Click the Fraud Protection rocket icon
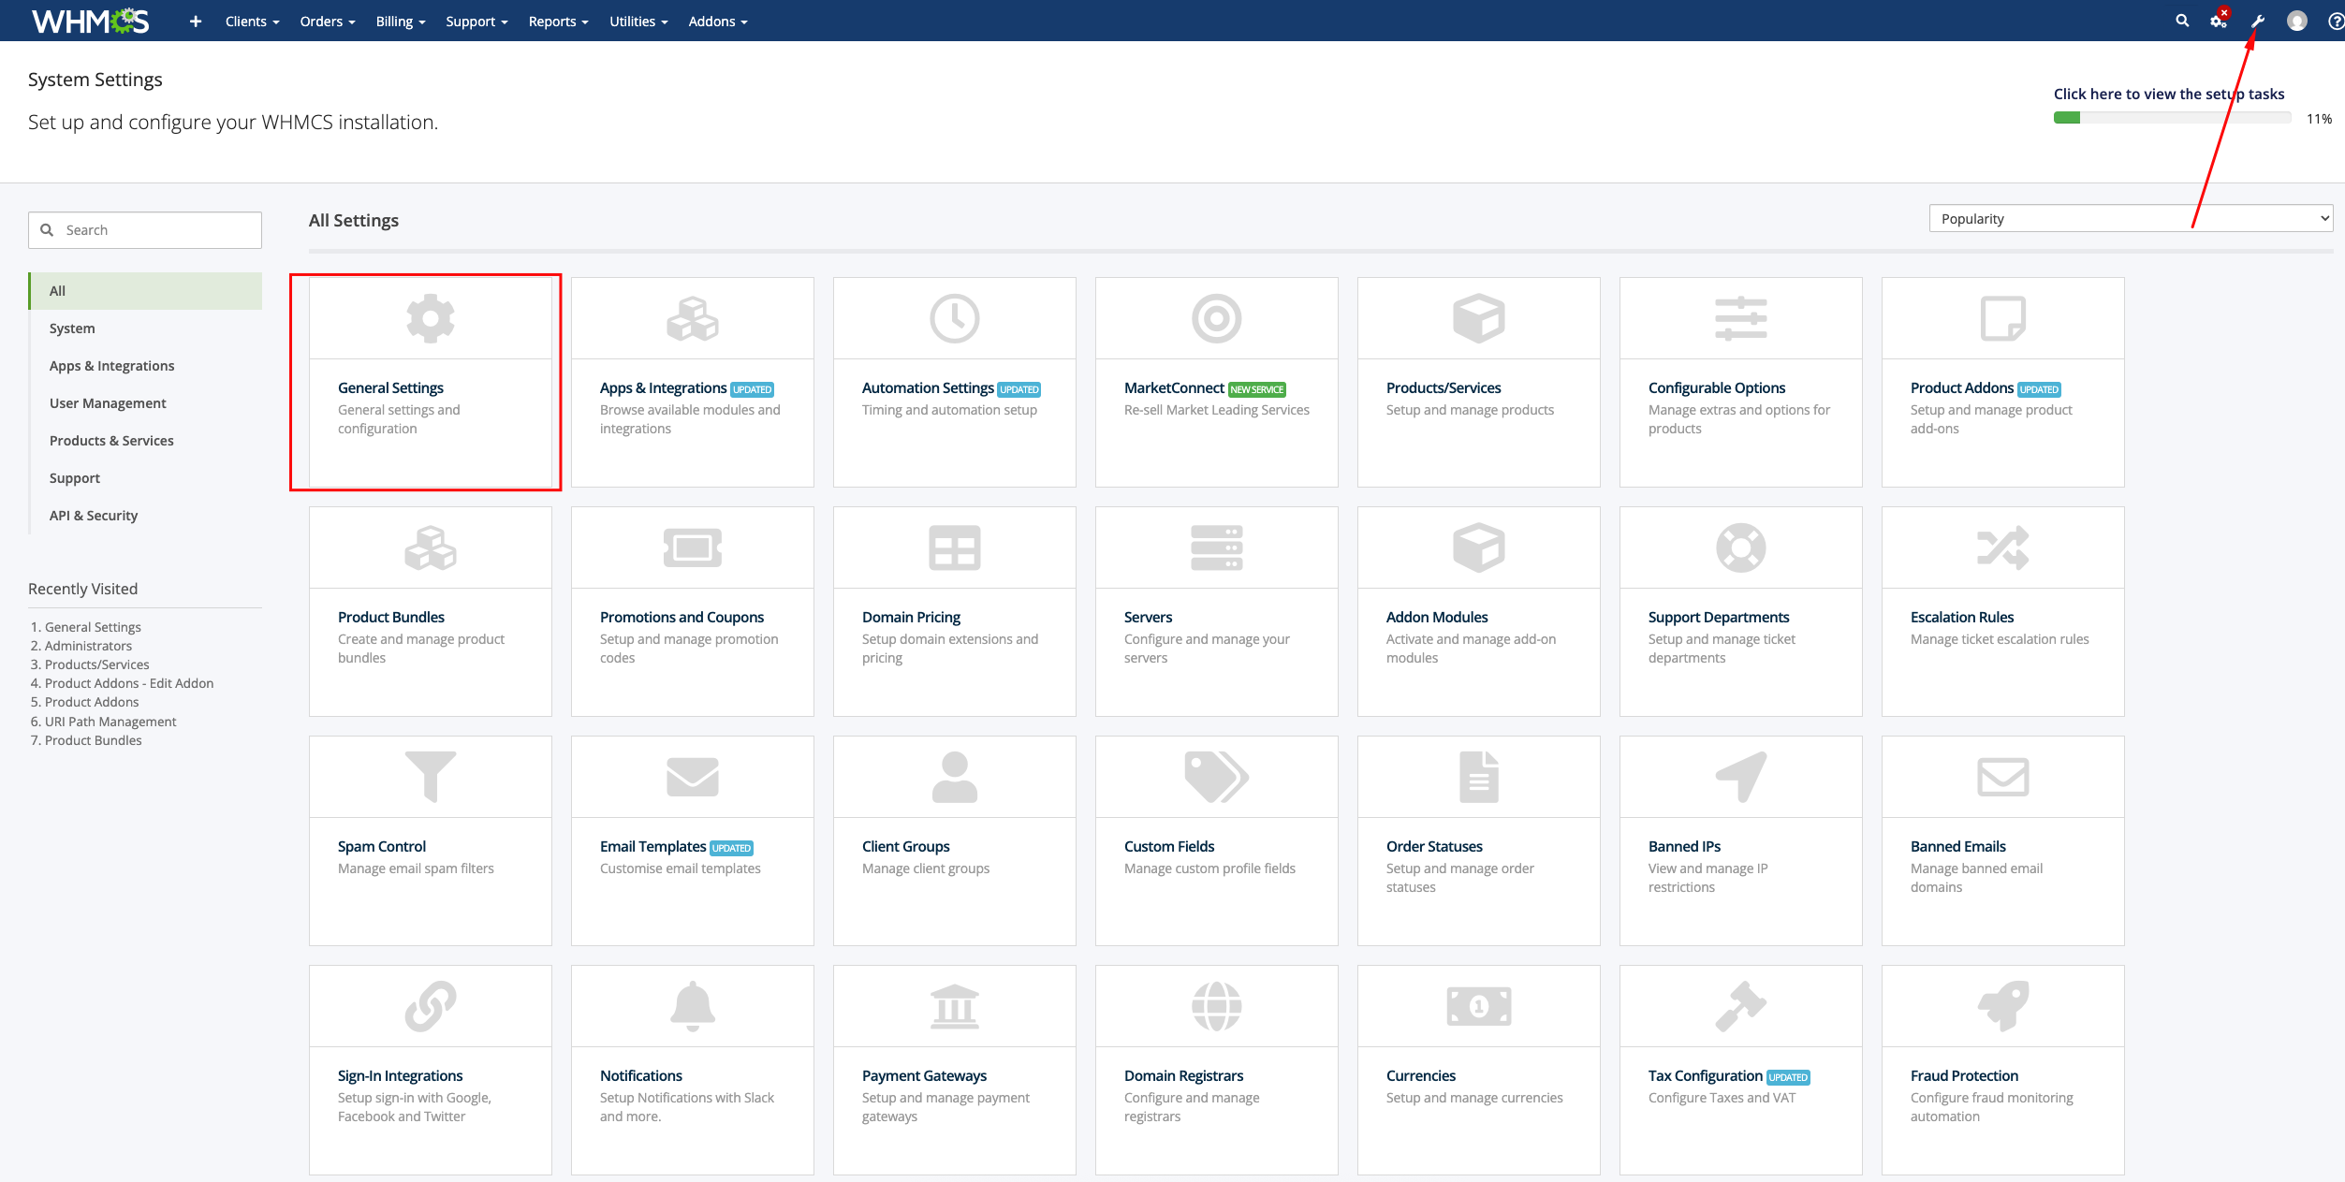This screenshot has width=2345, height=1182. point(2002,1006)
